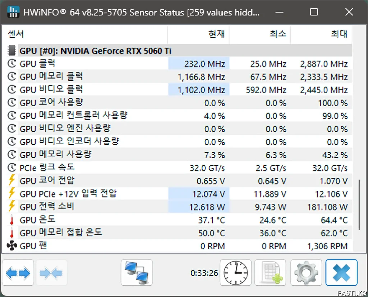
Task: Maximize the HWiNFO sensor window
Action: tap(314, 12)
